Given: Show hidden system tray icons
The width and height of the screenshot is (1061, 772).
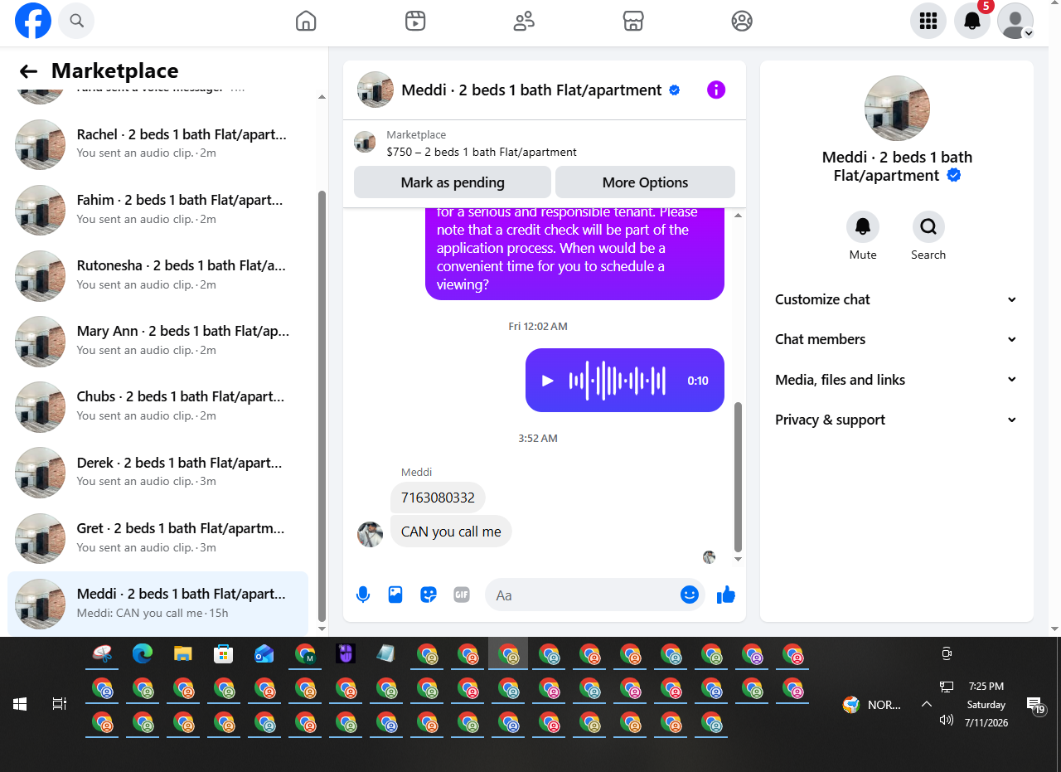Looking at the screenshot, I should 926,704.
